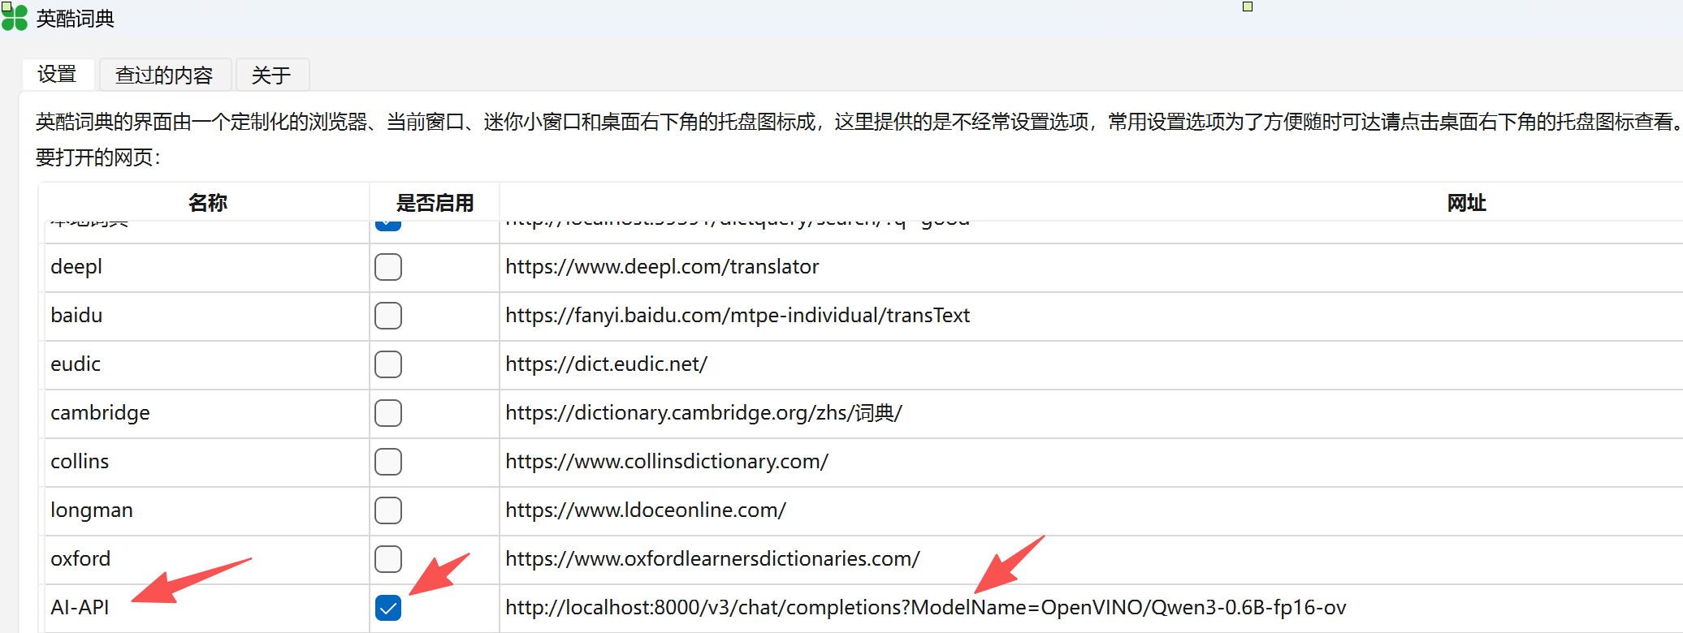Select the 设置 tab
This screenshot has width=1683, height=633.
pyautogui.click(x=58, y=75)
